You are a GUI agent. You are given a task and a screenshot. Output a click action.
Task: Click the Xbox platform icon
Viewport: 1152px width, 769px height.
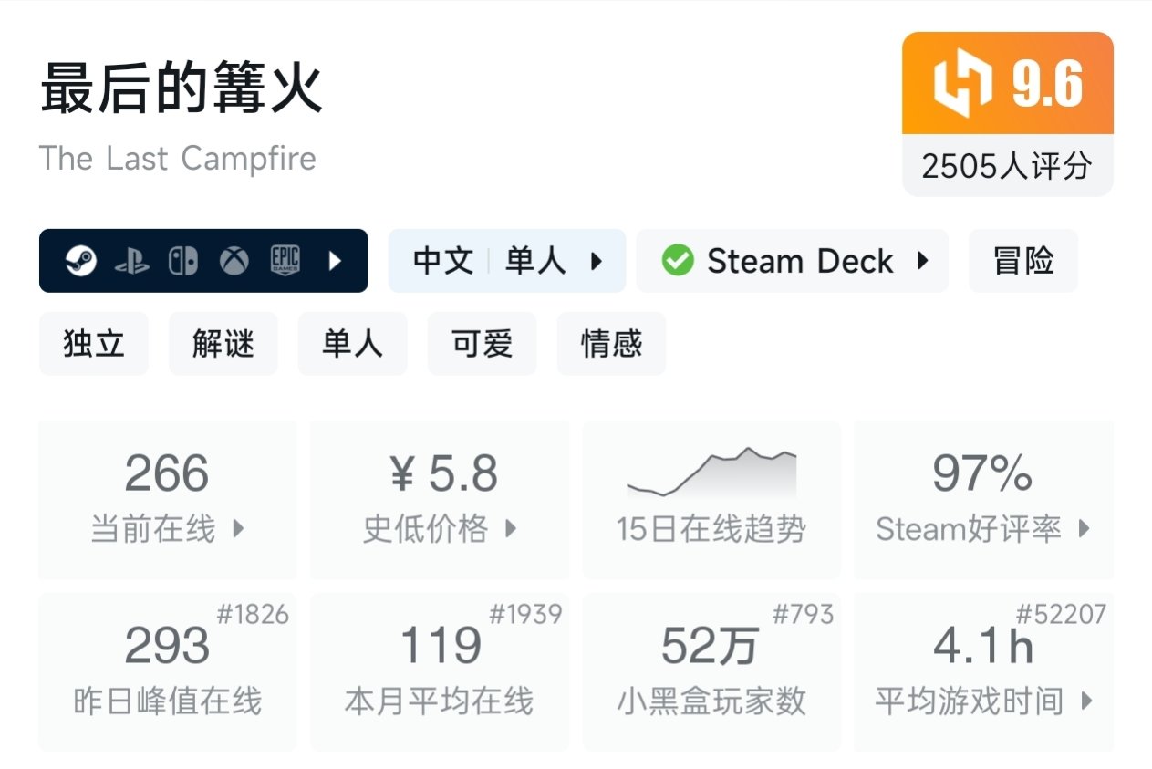click(234, 262)
